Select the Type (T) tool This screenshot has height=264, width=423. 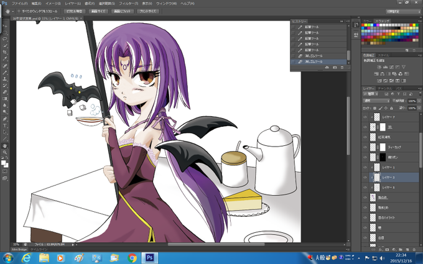click(5, 125)
